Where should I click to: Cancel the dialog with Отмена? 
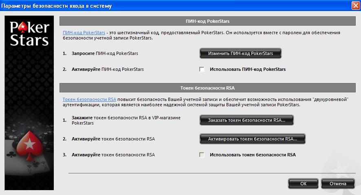338,184
